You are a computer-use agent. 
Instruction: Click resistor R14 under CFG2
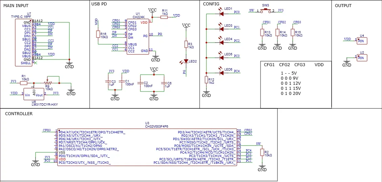pyautogui.click(x=277, y=32)
